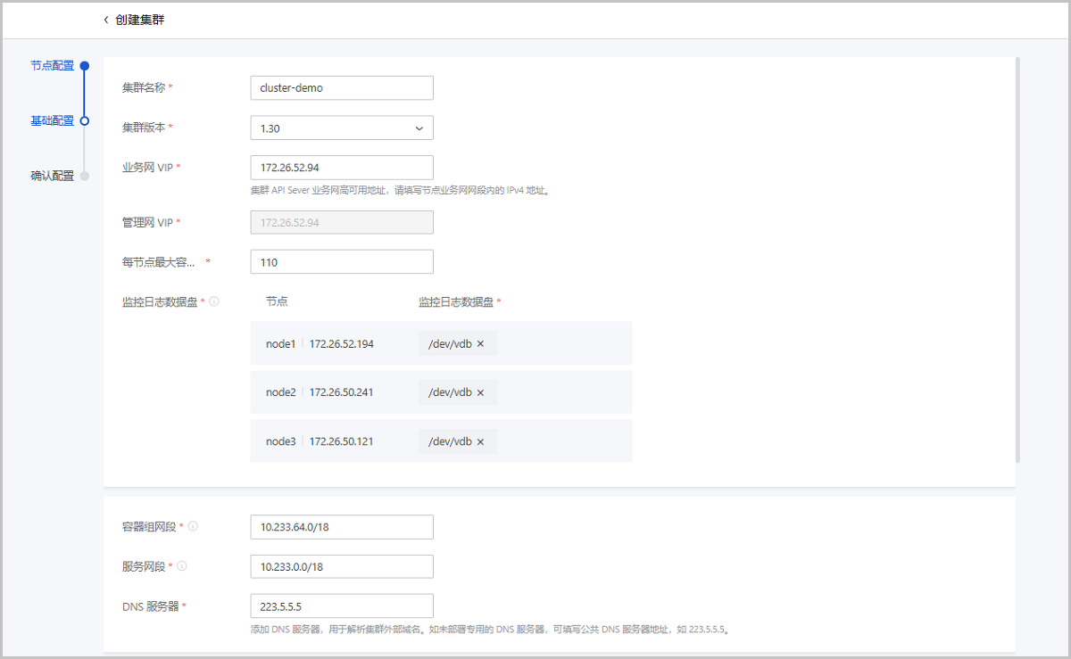Viewport: 1071px width, 659px height.
Task: Remove /dev/vdb disk from node1
Action: [x=480, y=343]
